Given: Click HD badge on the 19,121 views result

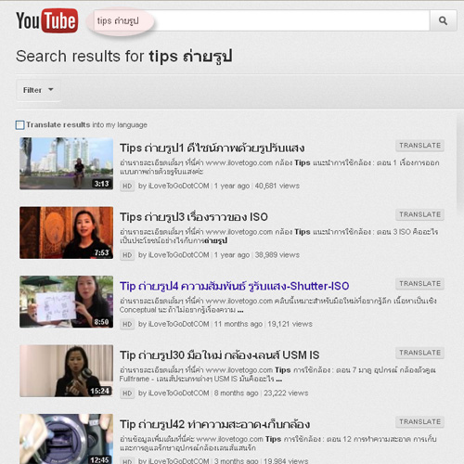Looking at the screenshot, I should click(127, 324).
